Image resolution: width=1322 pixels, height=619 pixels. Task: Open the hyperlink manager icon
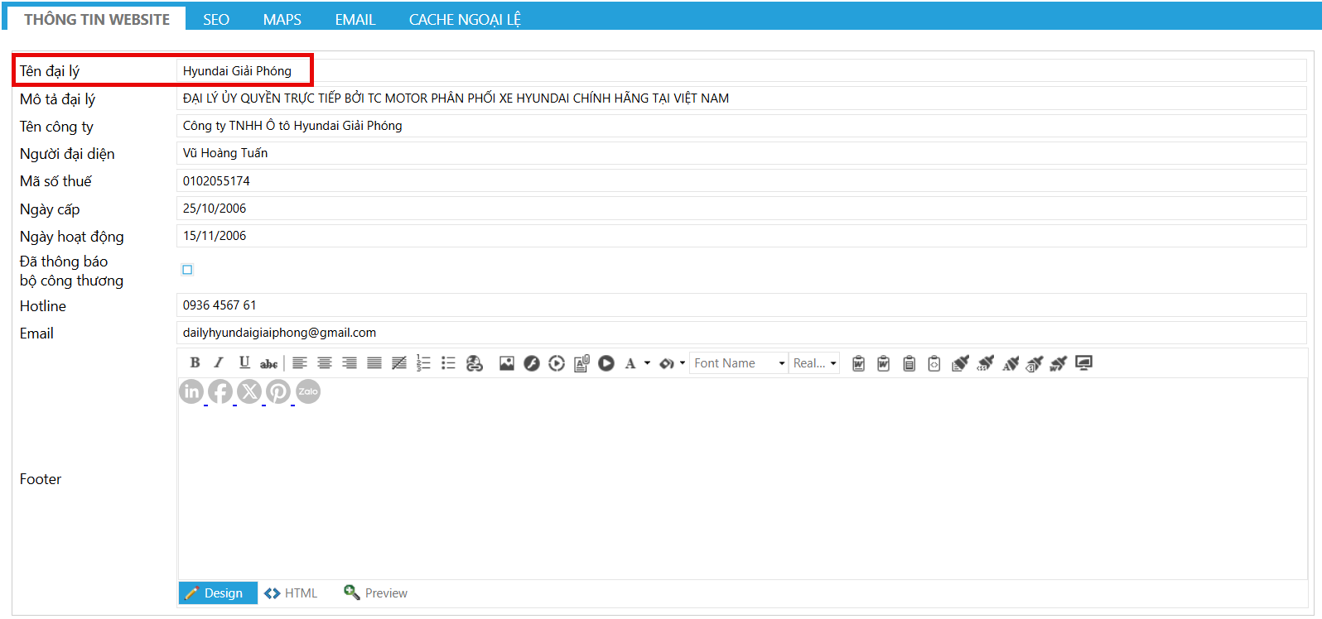pyautogui.click(x=474, y=363)
